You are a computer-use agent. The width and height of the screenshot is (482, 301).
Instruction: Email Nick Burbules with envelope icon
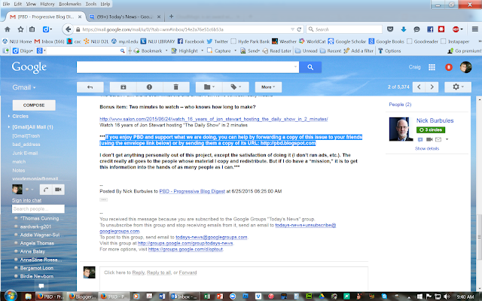click(x=438, y=139)
